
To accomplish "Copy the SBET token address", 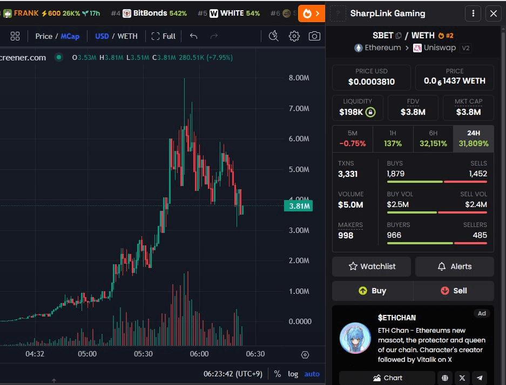I will pyautogui.click(x=399, y=36).
